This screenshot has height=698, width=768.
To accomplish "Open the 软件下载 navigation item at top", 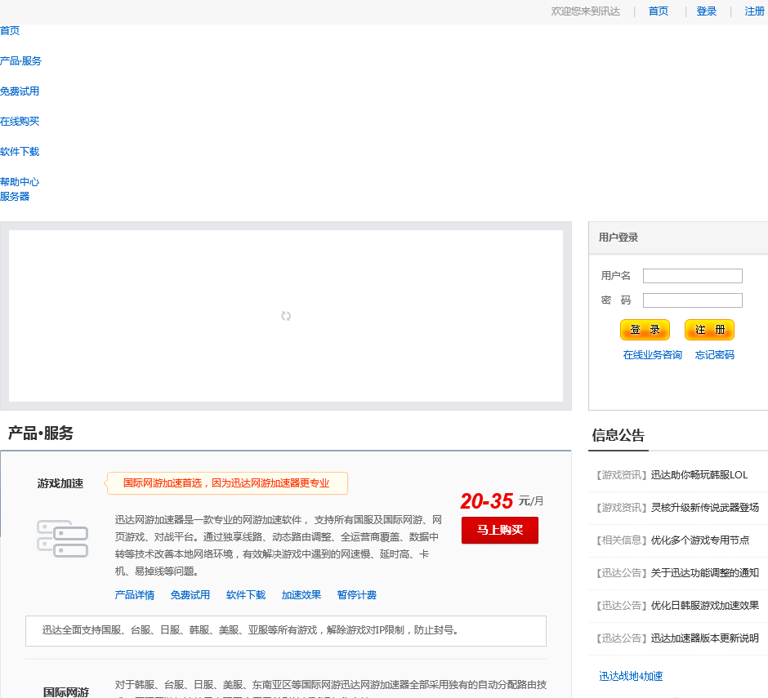I will [x=20, y=152].
